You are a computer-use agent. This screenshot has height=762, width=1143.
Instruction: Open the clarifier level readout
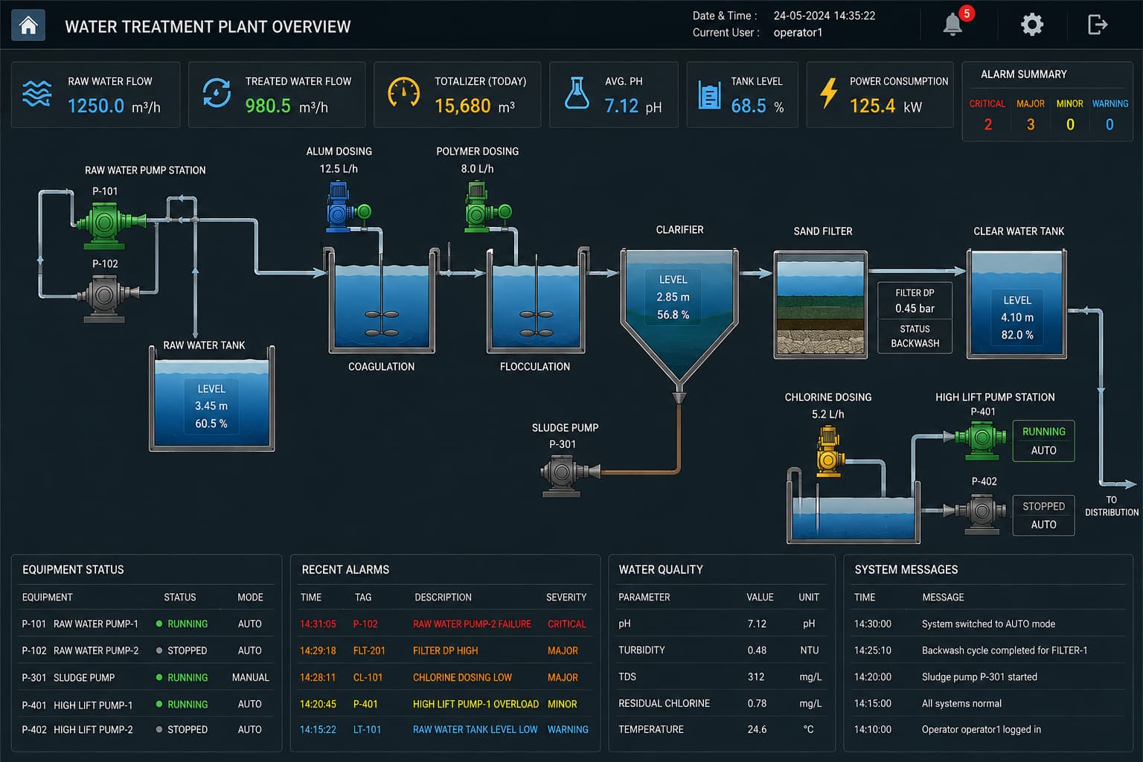[673, 297]
